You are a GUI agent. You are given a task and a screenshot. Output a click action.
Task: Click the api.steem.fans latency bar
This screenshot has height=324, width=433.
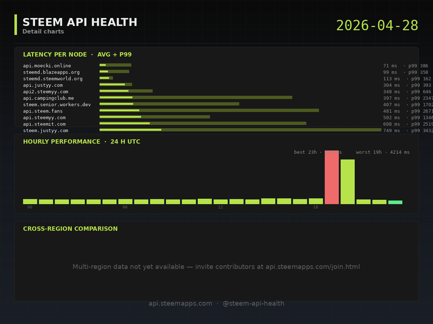click(x=209, y=111)
